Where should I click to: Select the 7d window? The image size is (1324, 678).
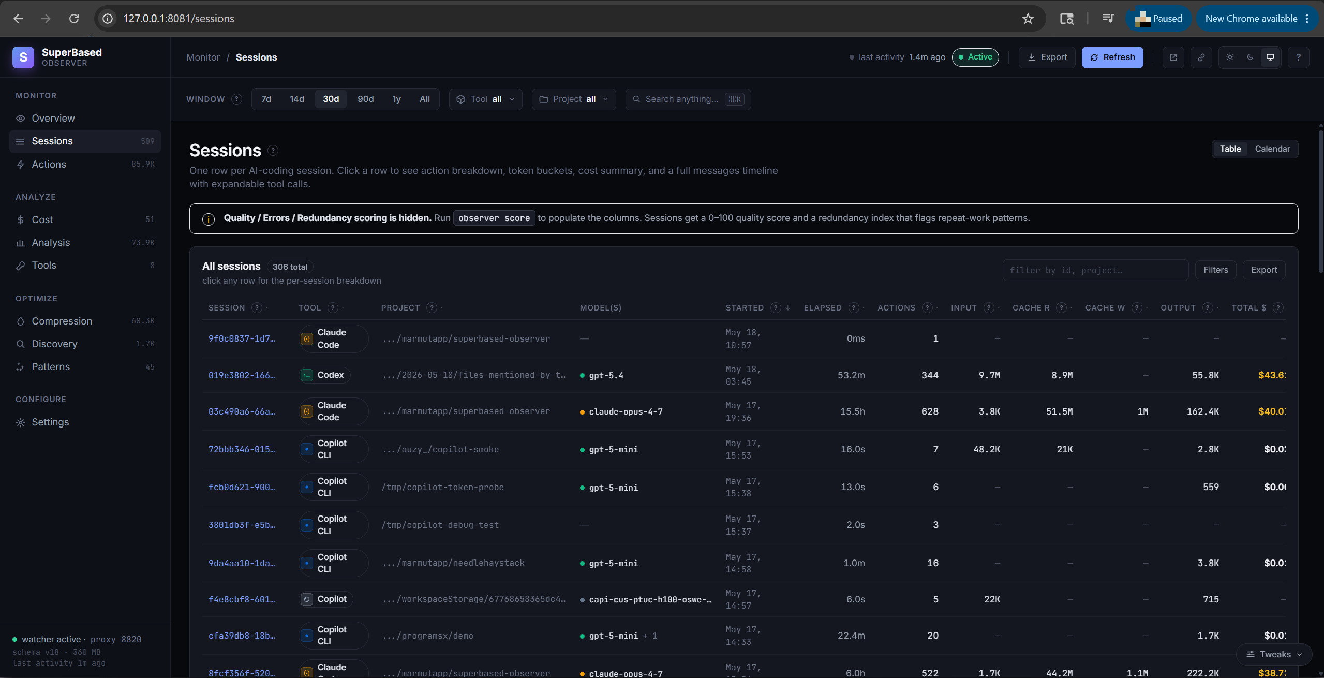tap(266, 99)
